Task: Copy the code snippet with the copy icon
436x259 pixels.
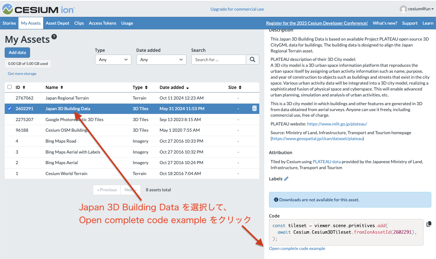Action: [x=429, y=224]
